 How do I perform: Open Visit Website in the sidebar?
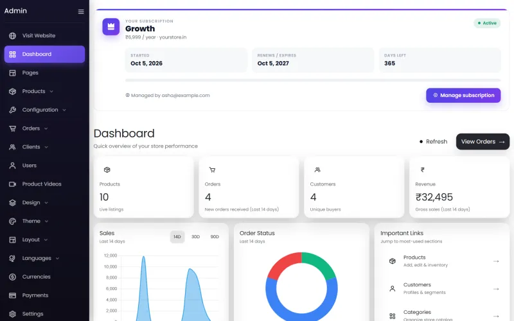(44, 36)
